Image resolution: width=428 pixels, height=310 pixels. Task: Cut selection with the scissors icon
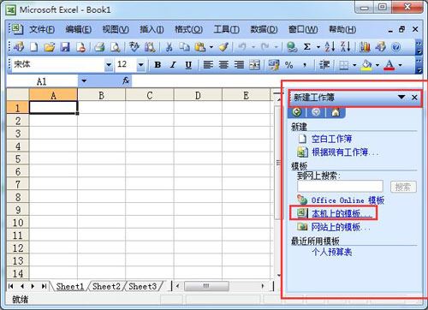(169, 47)
